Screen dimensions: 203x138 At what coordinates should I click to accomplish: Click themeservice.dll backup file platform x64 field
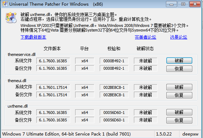85,68
